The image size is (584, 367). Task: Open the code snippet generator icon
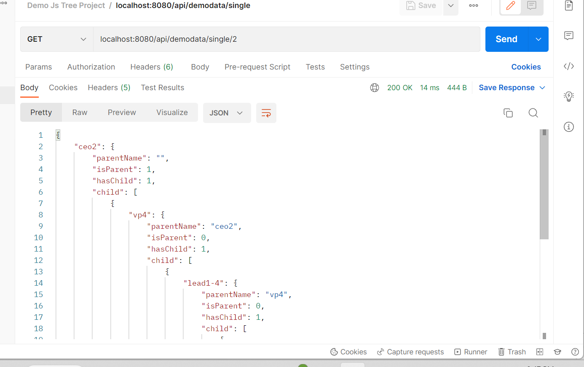pyautogui.click(x=568, y=66)
